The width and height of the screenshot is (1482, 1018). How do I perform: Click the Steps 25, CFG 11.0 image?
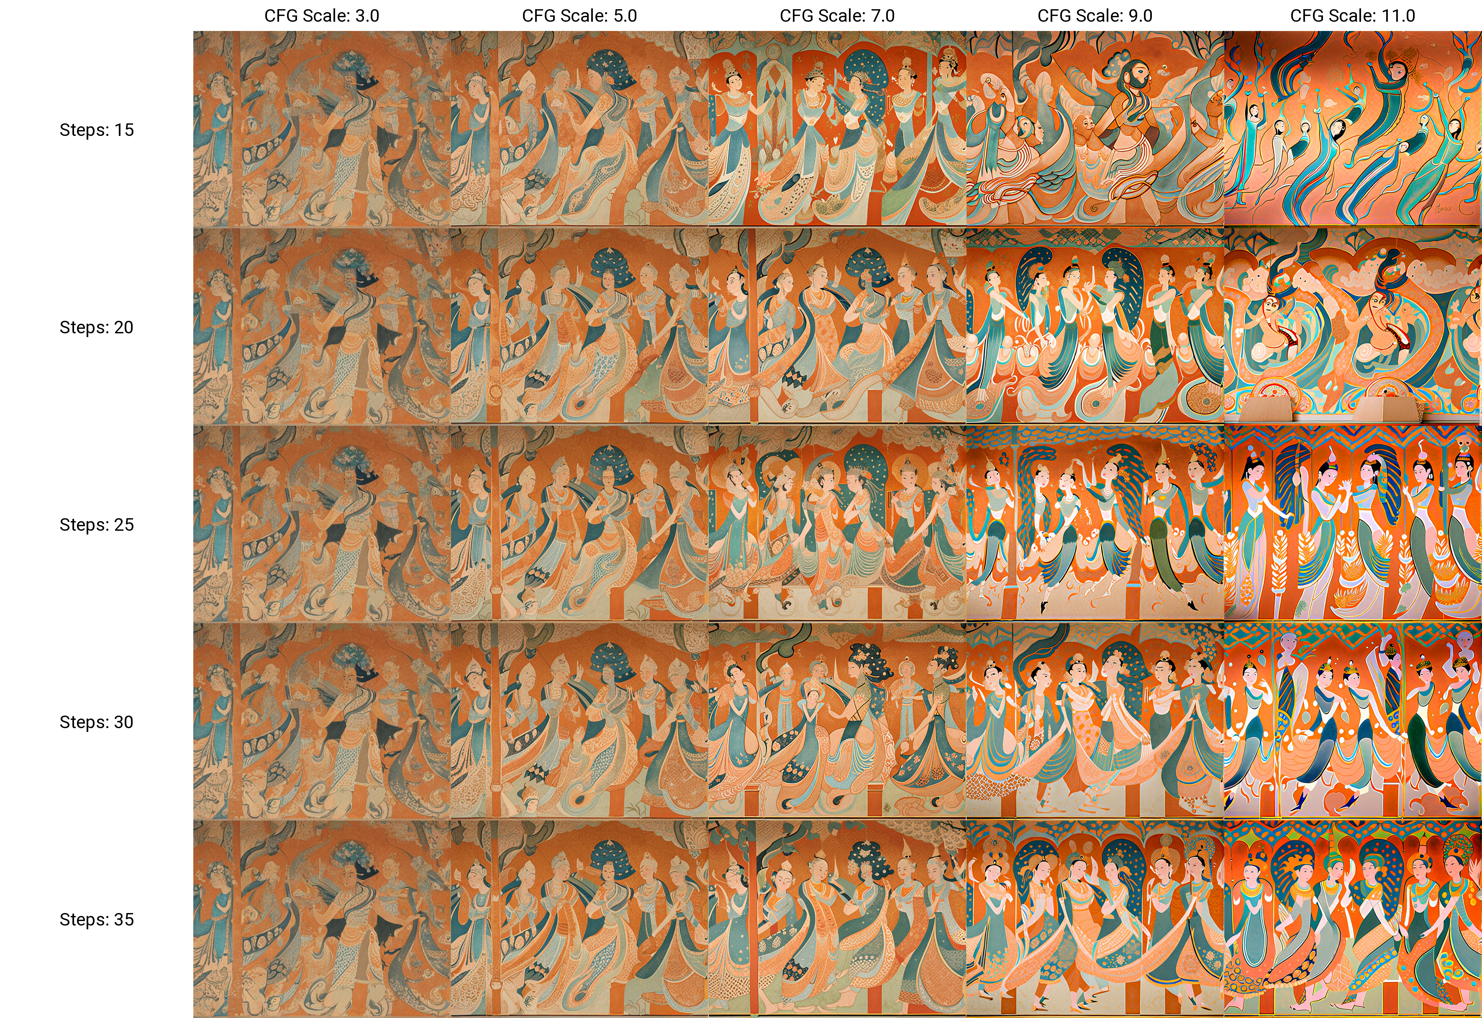1352,524
